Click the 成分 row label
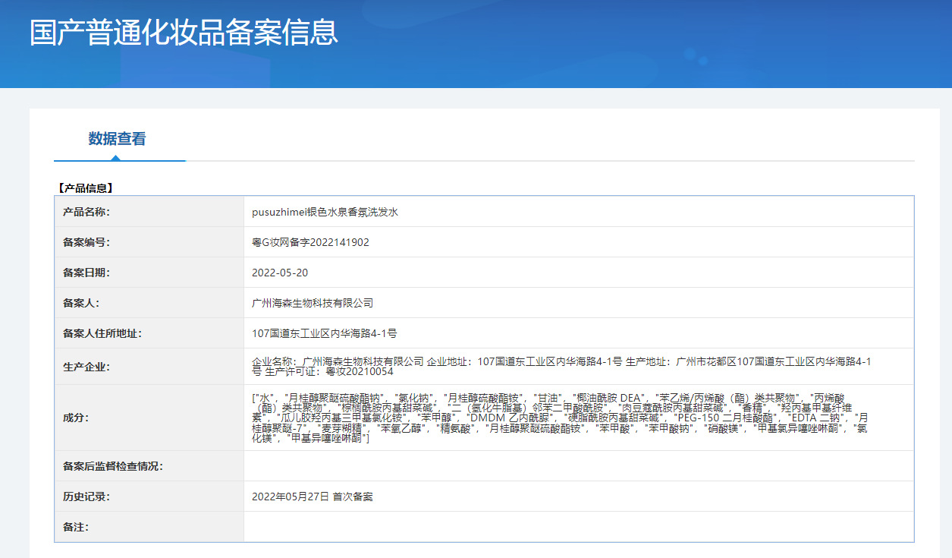 pos(76,418)
